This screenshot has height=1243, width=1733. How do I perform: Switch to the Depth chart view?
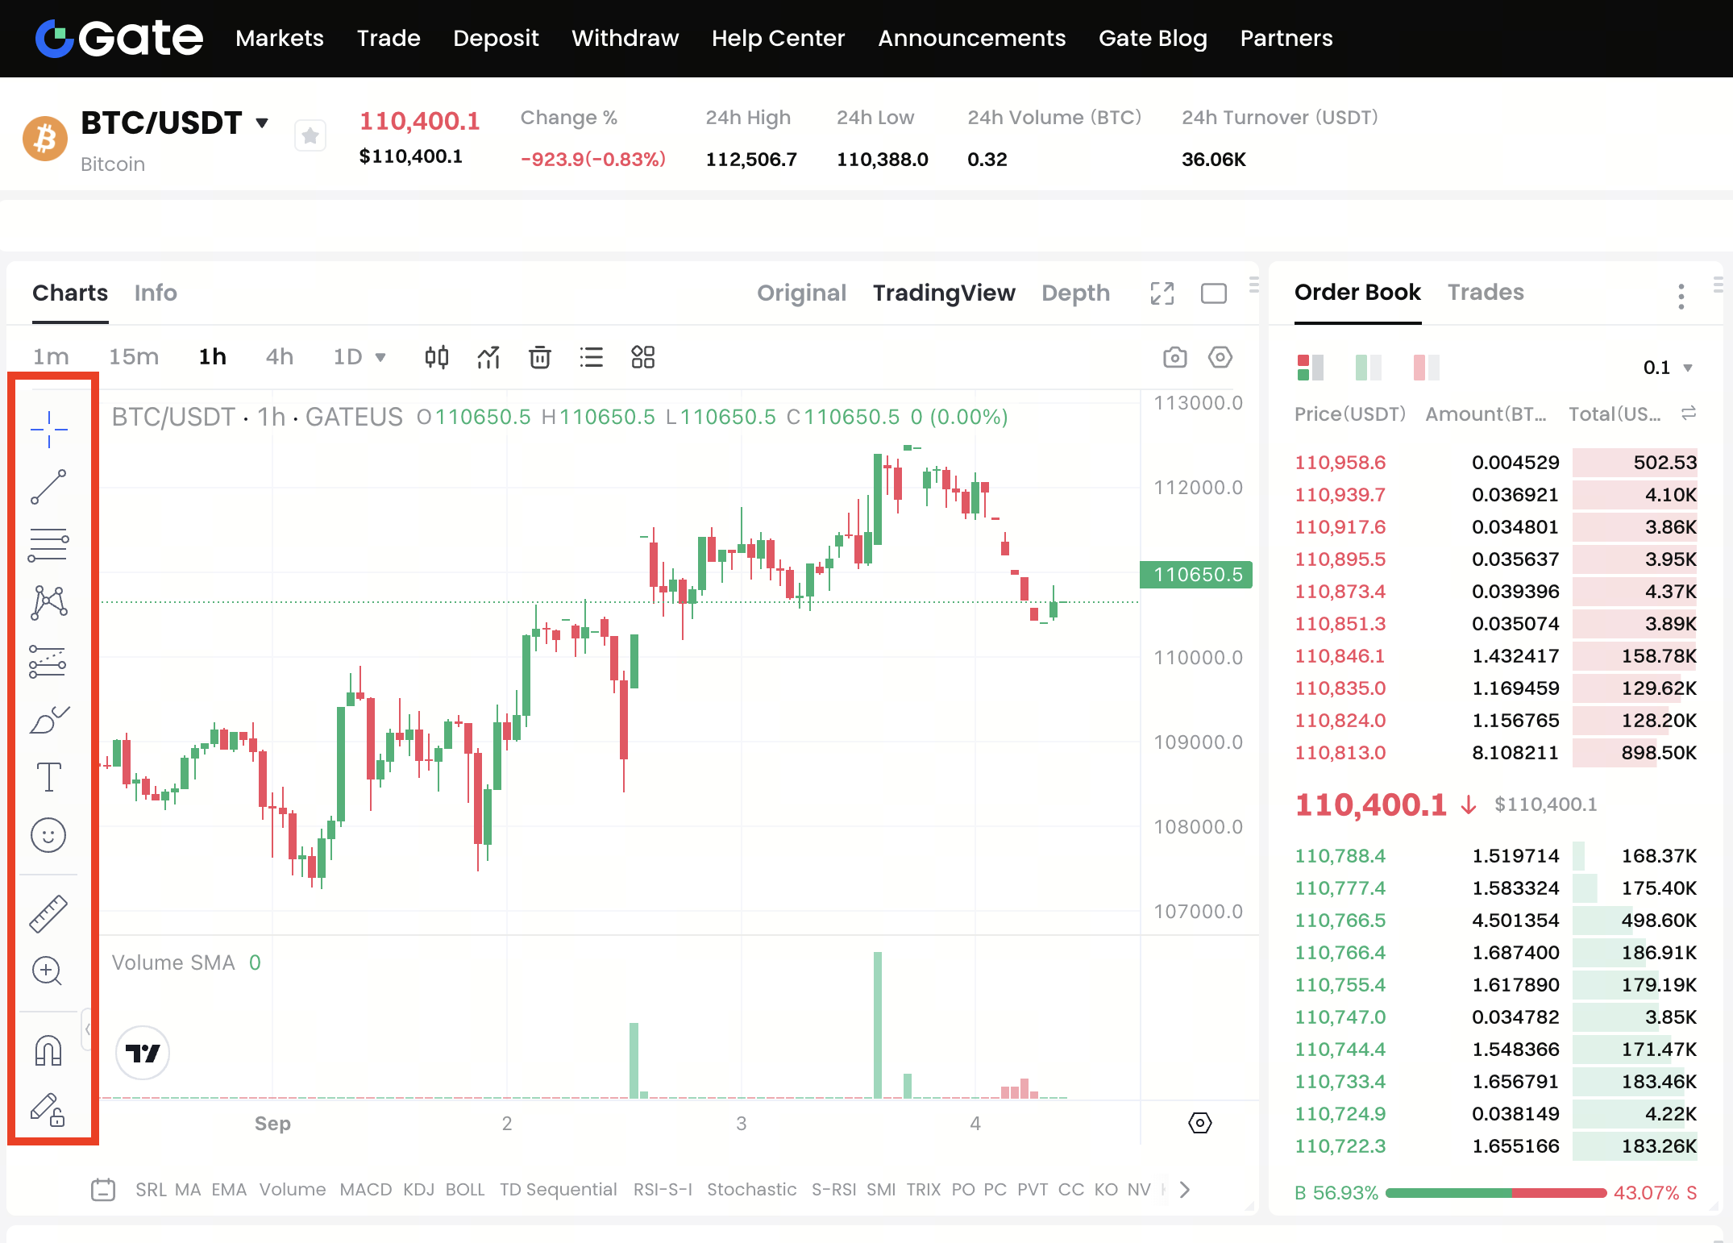click(x=1075, y=293)
